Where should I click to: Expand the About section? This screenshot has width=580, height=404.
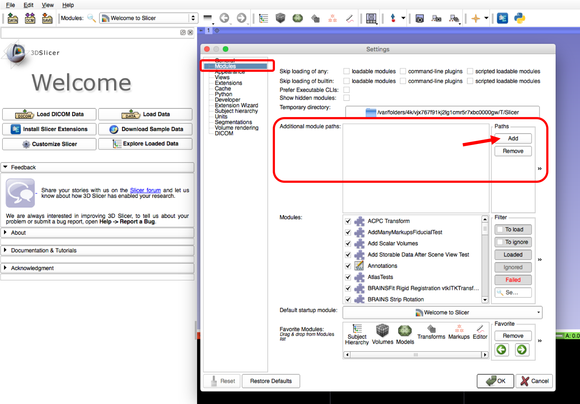97,233
